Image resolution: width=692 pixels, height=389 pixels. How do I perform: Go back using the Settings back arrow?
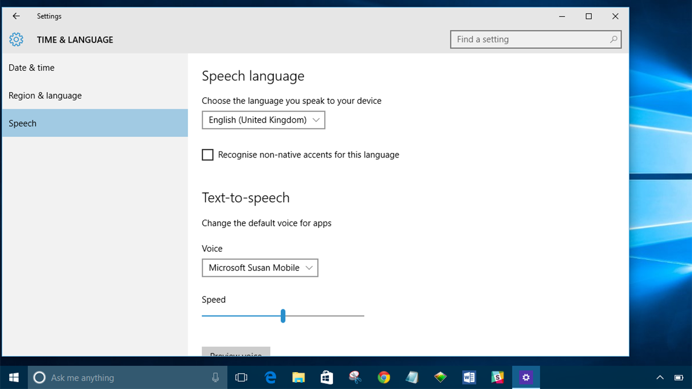click(x=16, y=16)
